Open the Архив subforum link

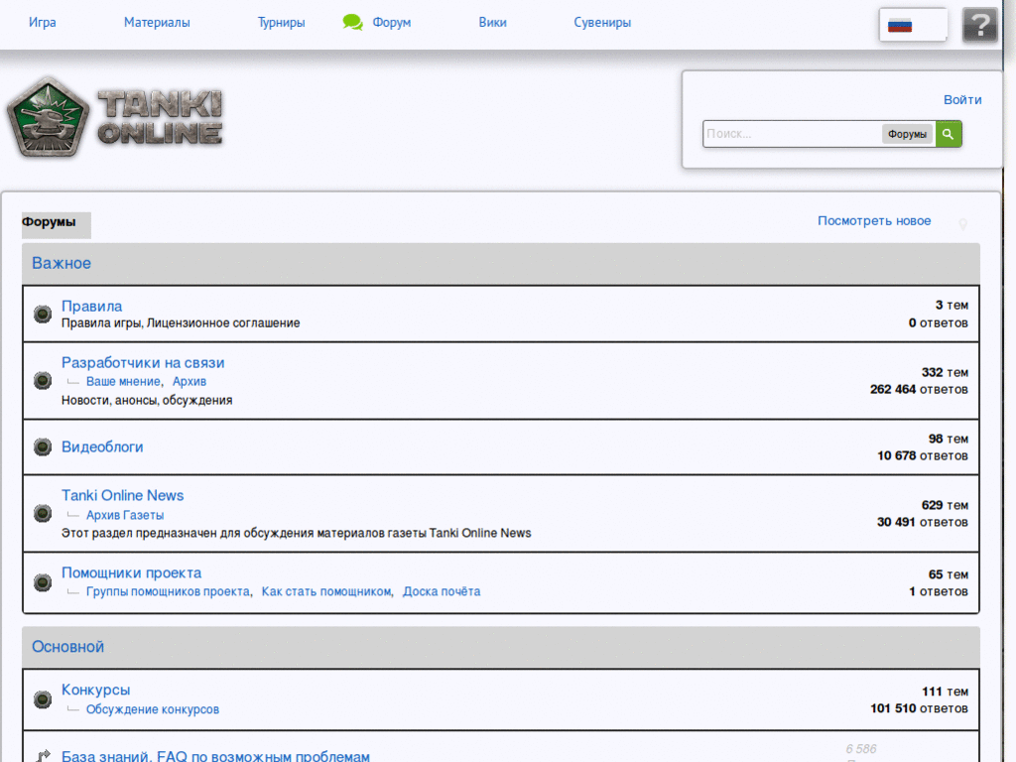click(190, 382)
